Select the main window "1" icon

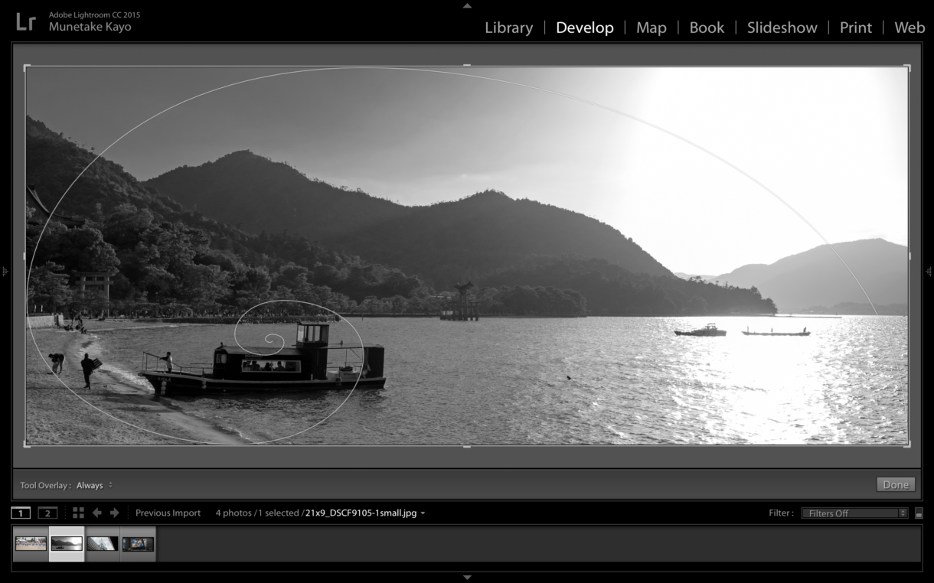coord(21,513)
